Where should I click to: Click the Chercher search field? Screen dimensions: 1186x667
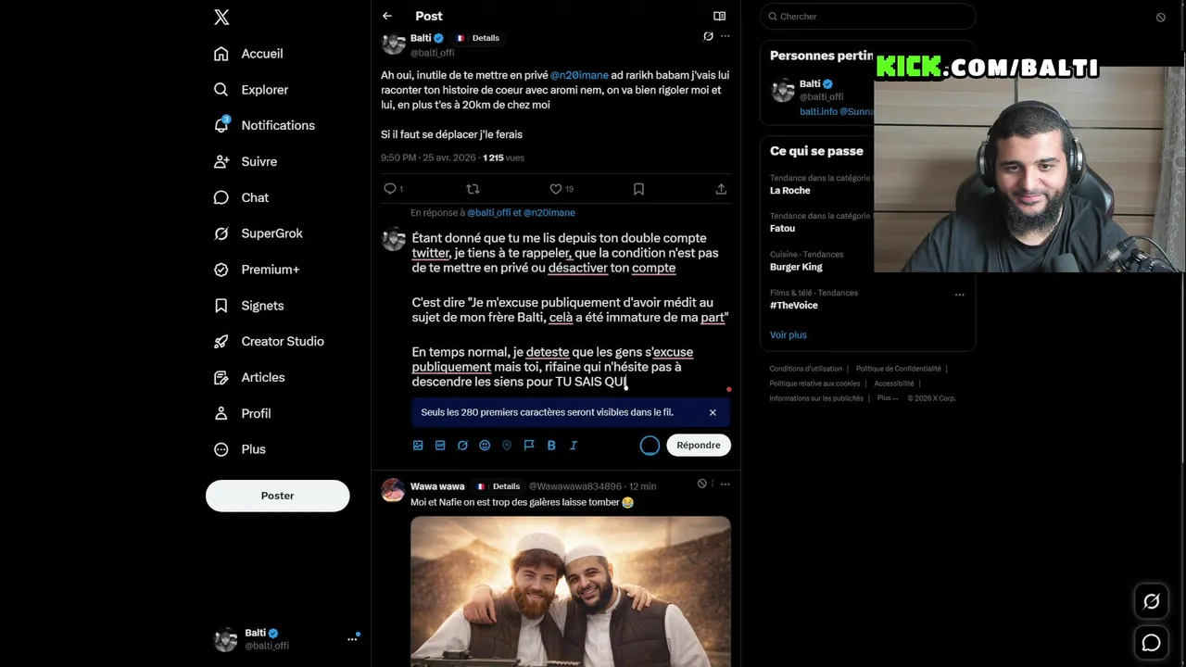click(868, 16)
